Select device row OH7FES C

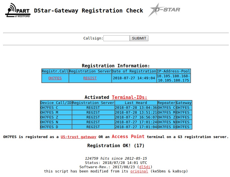click(x=116, y=108)
